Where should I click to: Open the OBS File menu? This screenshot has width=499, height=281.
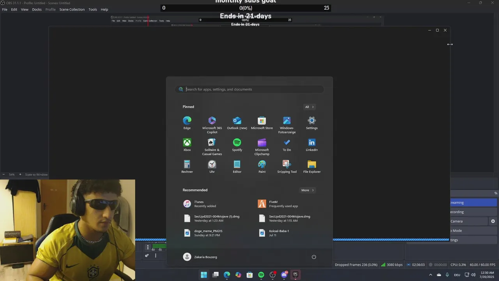point(5,9)
